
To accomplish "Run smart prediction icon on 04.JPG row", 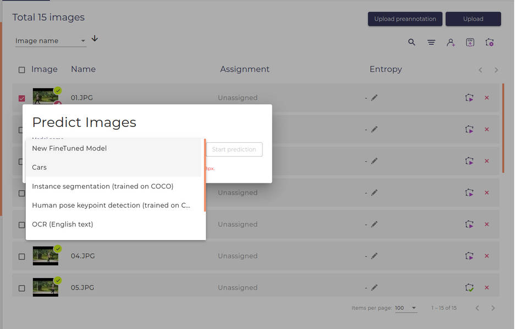I will click(x=470, y=256).
